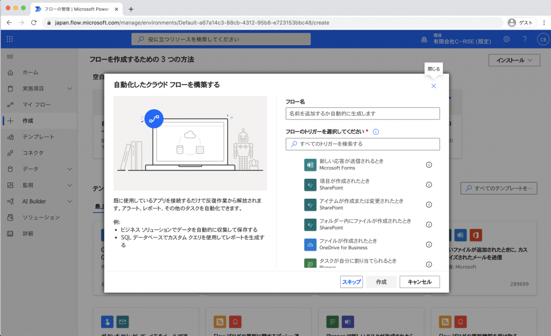Reload the page in the browser
551x336 pixels.
(34, 23)
